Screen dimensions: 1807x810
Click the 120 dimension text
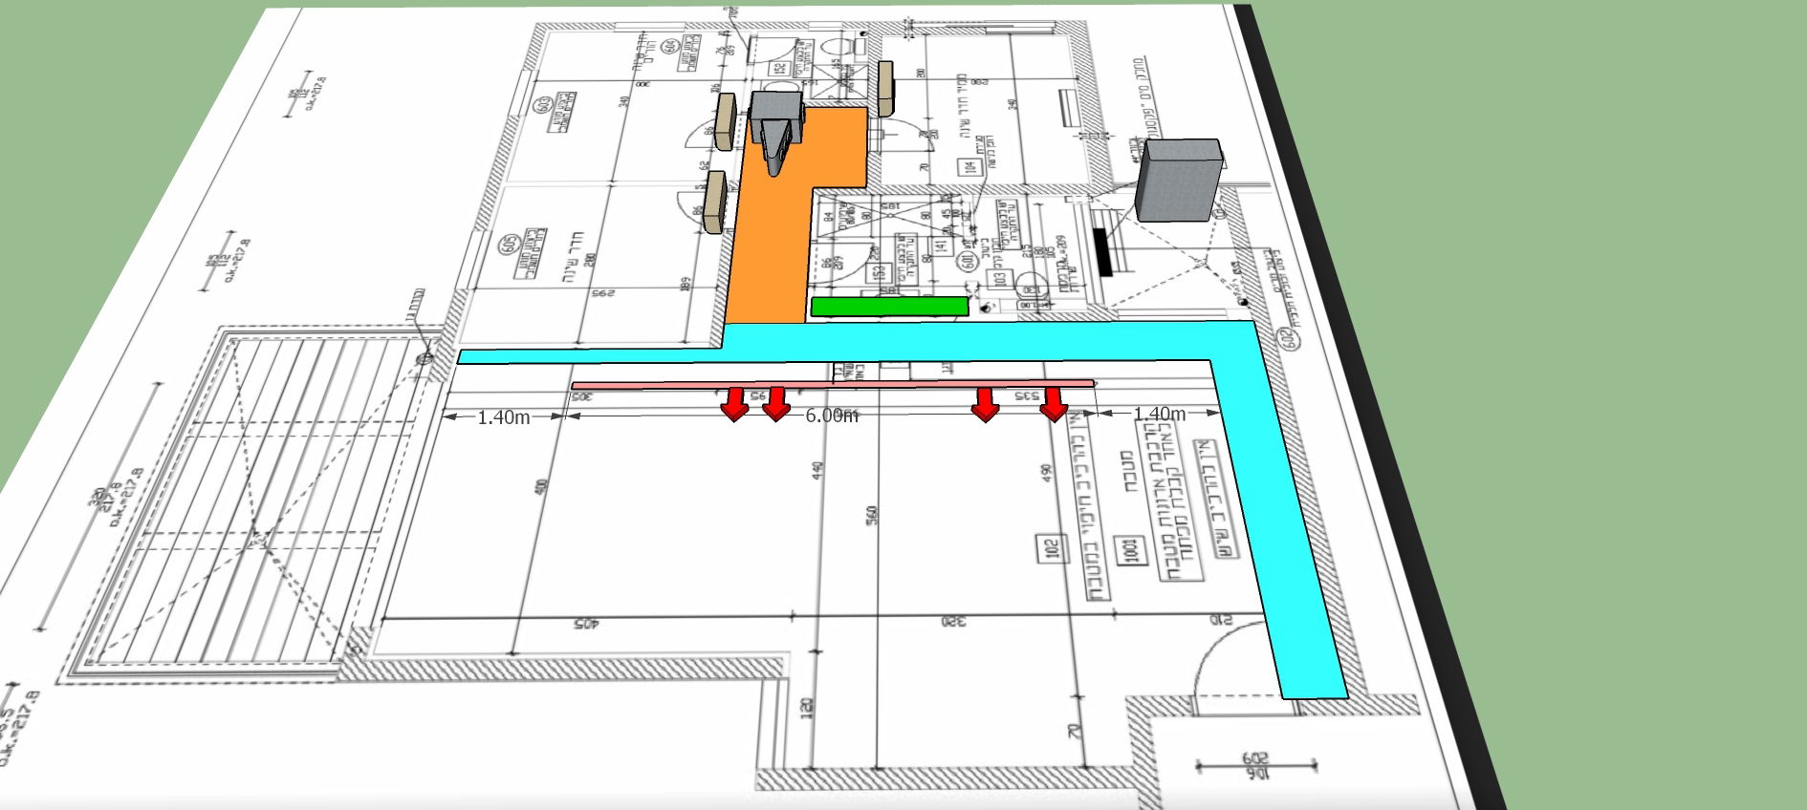806,708
